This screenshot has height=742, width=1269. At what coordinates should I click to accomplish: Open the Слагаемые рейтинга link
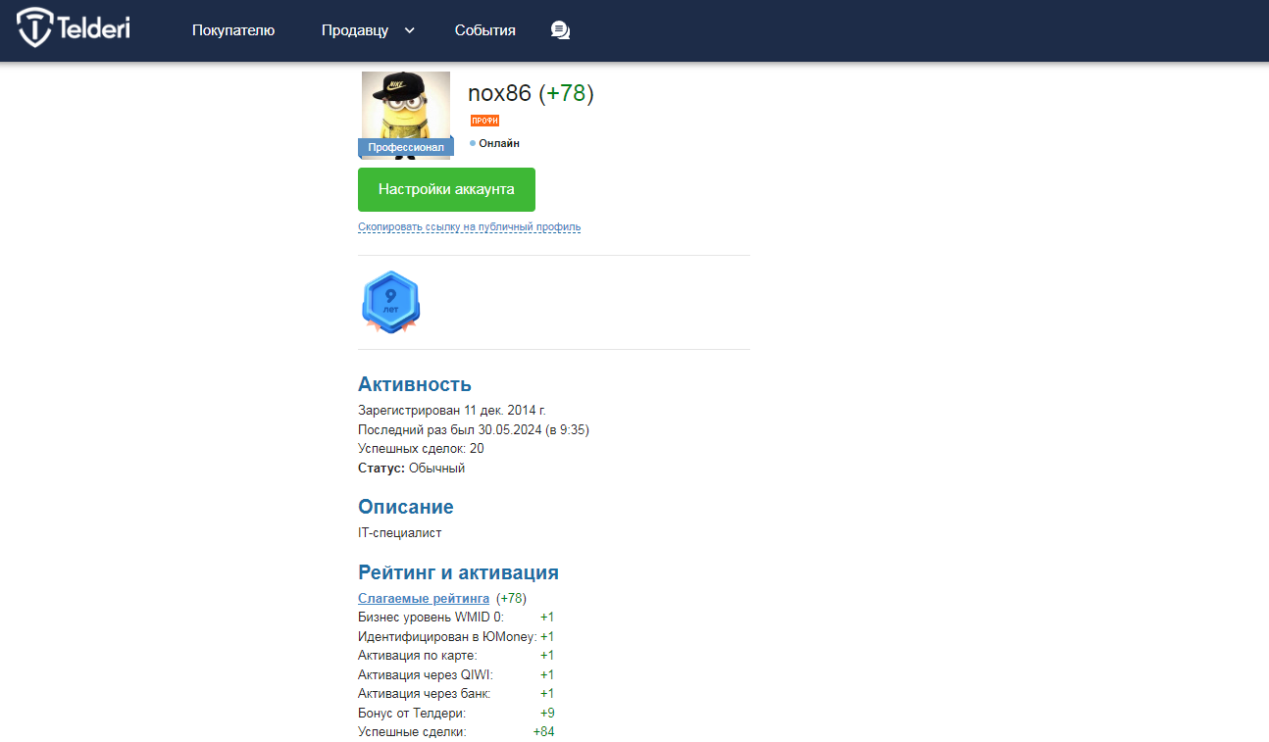click(x=424, y=598)
